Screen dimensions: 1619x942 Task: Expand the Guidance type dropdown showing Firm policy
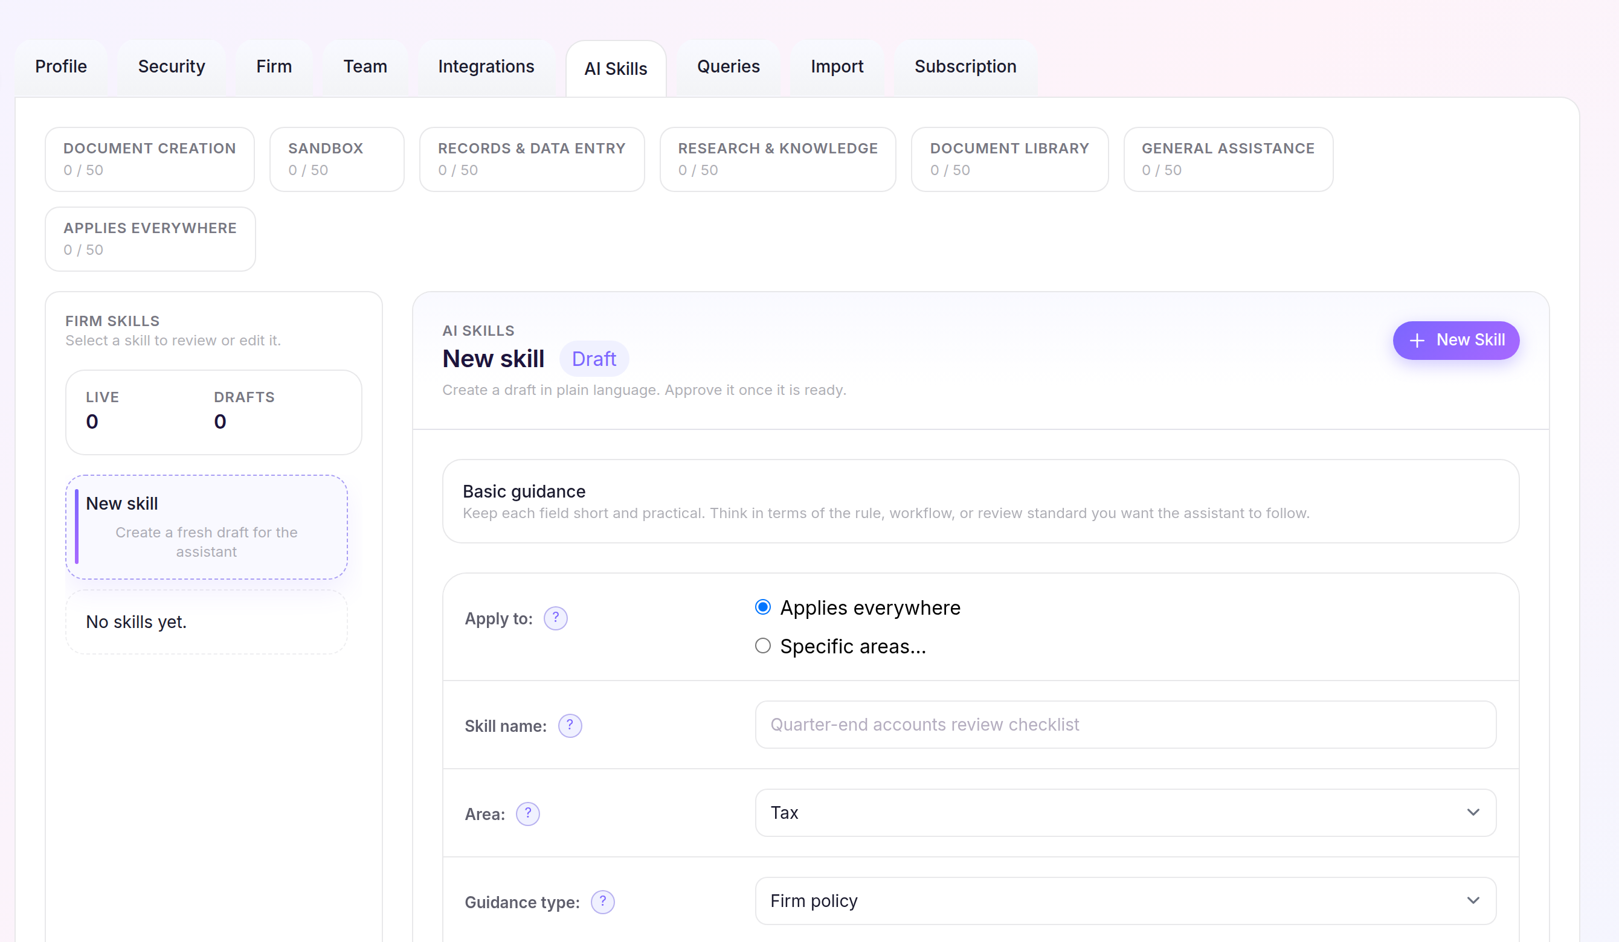1125,901
